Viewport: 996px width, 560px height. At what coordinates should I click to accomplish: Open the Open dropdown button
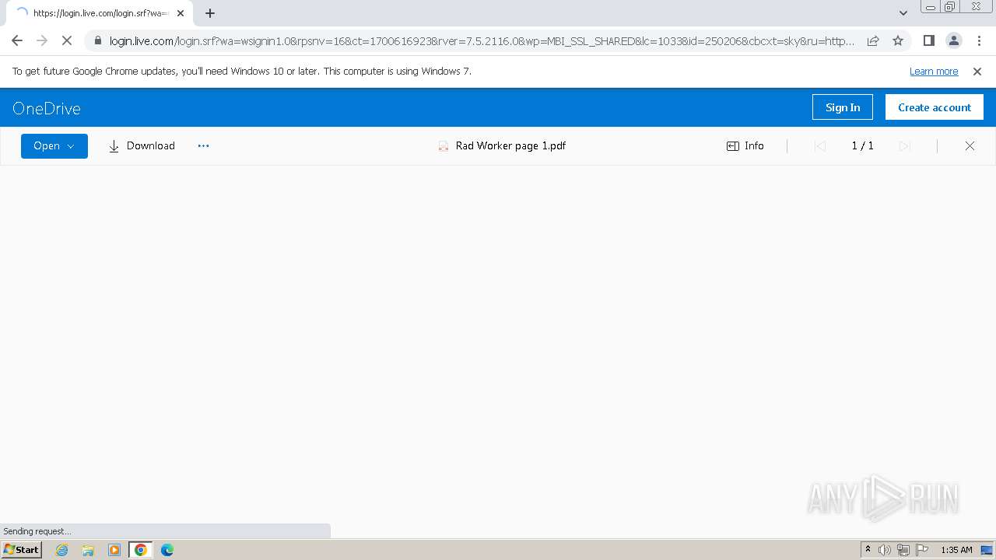[x=54, y=145]
